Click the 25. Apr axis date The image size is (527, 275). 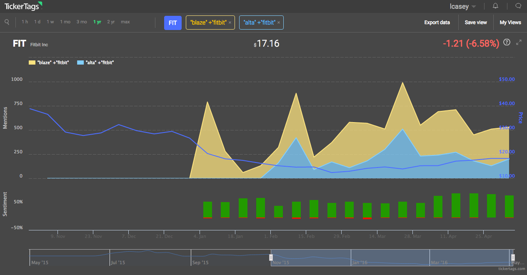[x=483, y=236]
